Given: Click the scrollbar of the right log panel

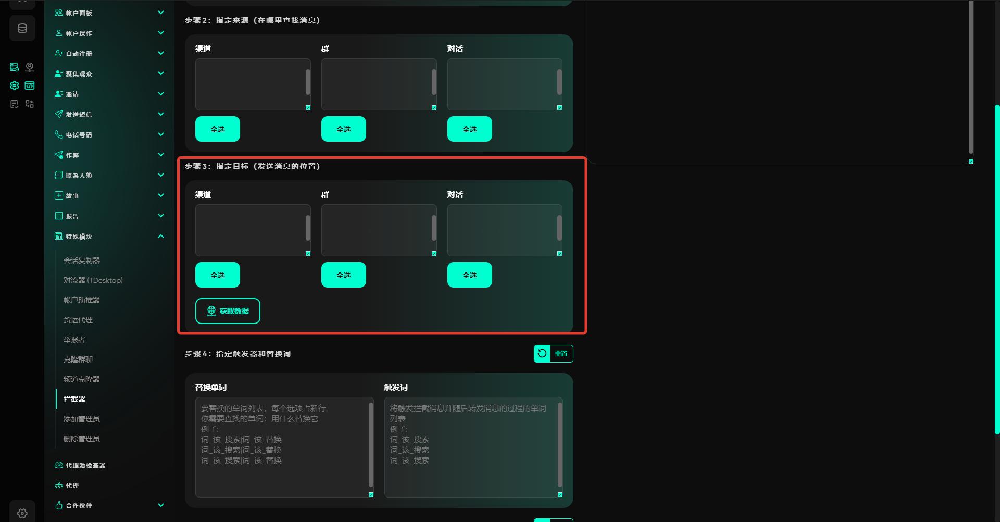Looking at the screenshot, I should [x=971, y=78].
